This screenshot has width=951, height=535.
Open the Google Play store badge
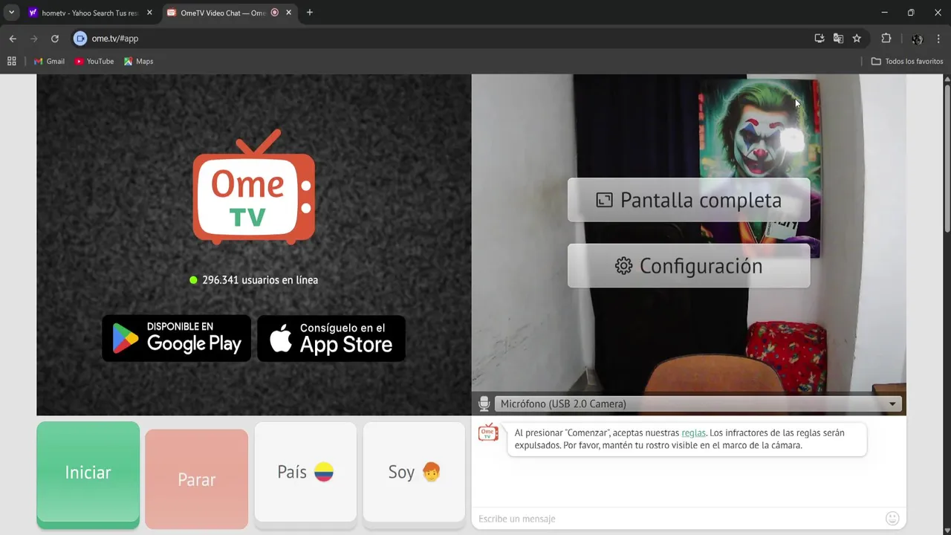coord(177,338)
